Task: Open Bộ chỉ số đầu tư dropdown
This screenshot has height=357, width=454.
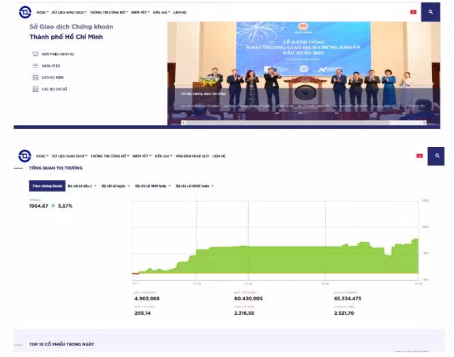Action: [x=82, y=186]
